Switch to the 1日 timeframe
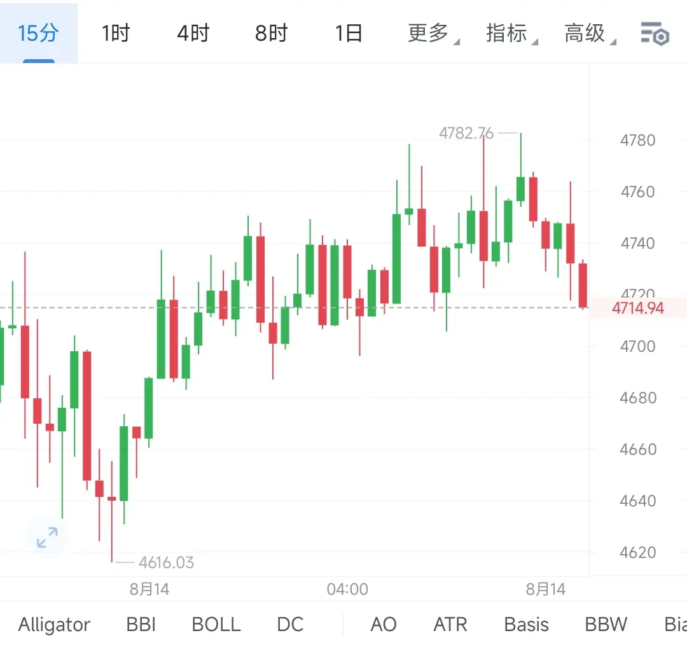The height and width of the screenshot is (647, 687). [349, 33]
